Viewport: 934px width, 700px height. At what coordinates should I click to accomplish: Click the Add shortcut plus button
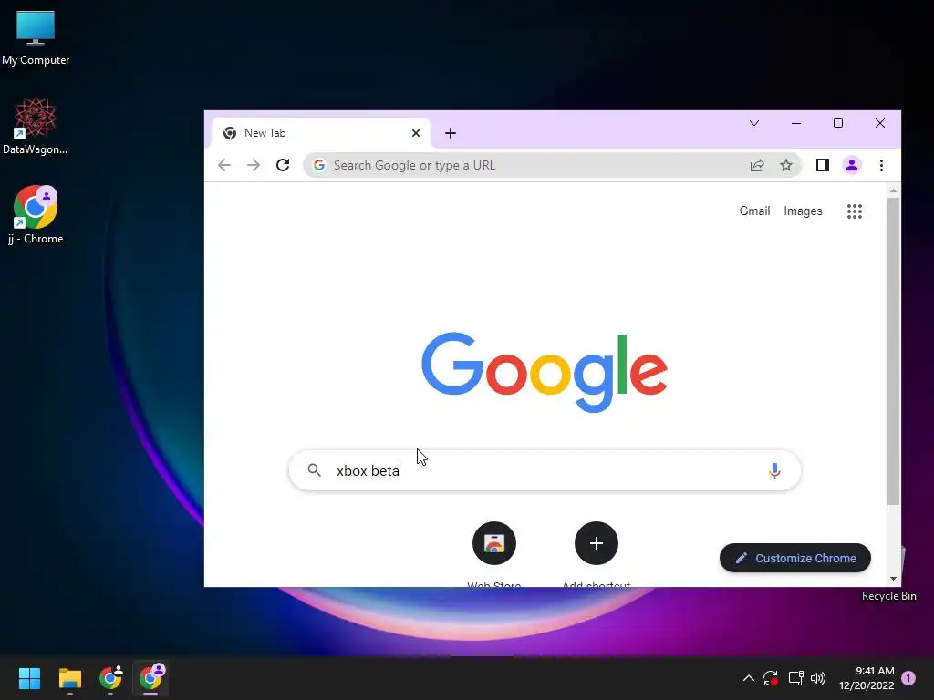[x=597, y=543]
